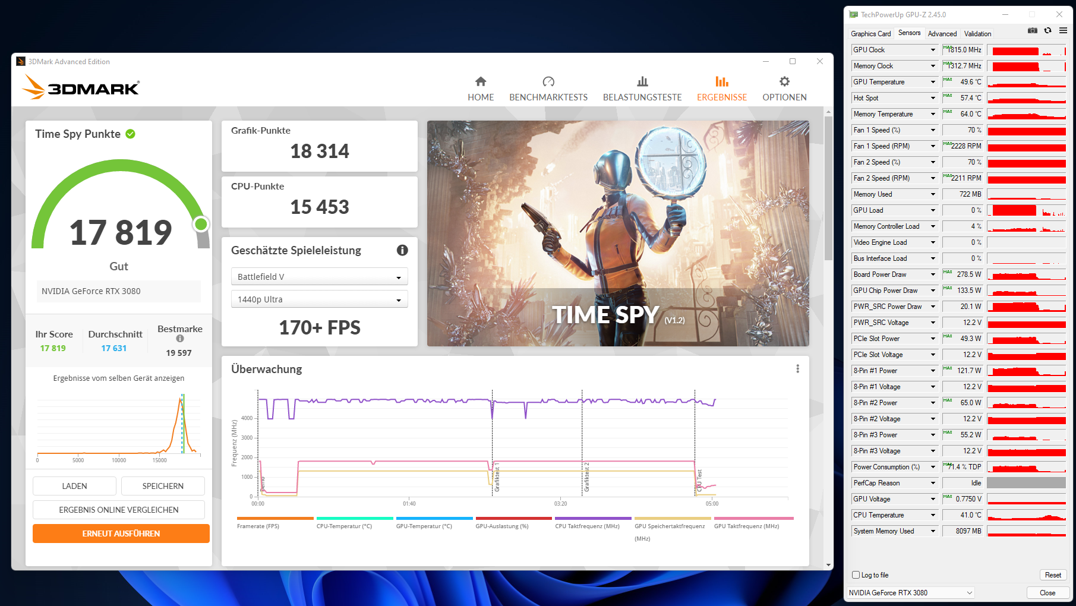Screen dimensions: 1076x606
Task: Click the Time Spy preview image
Action: point(618,233)
